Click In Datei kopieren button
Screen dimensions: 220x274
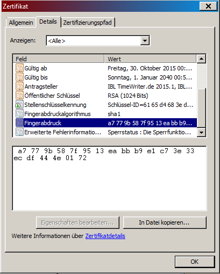pos(165,222)
